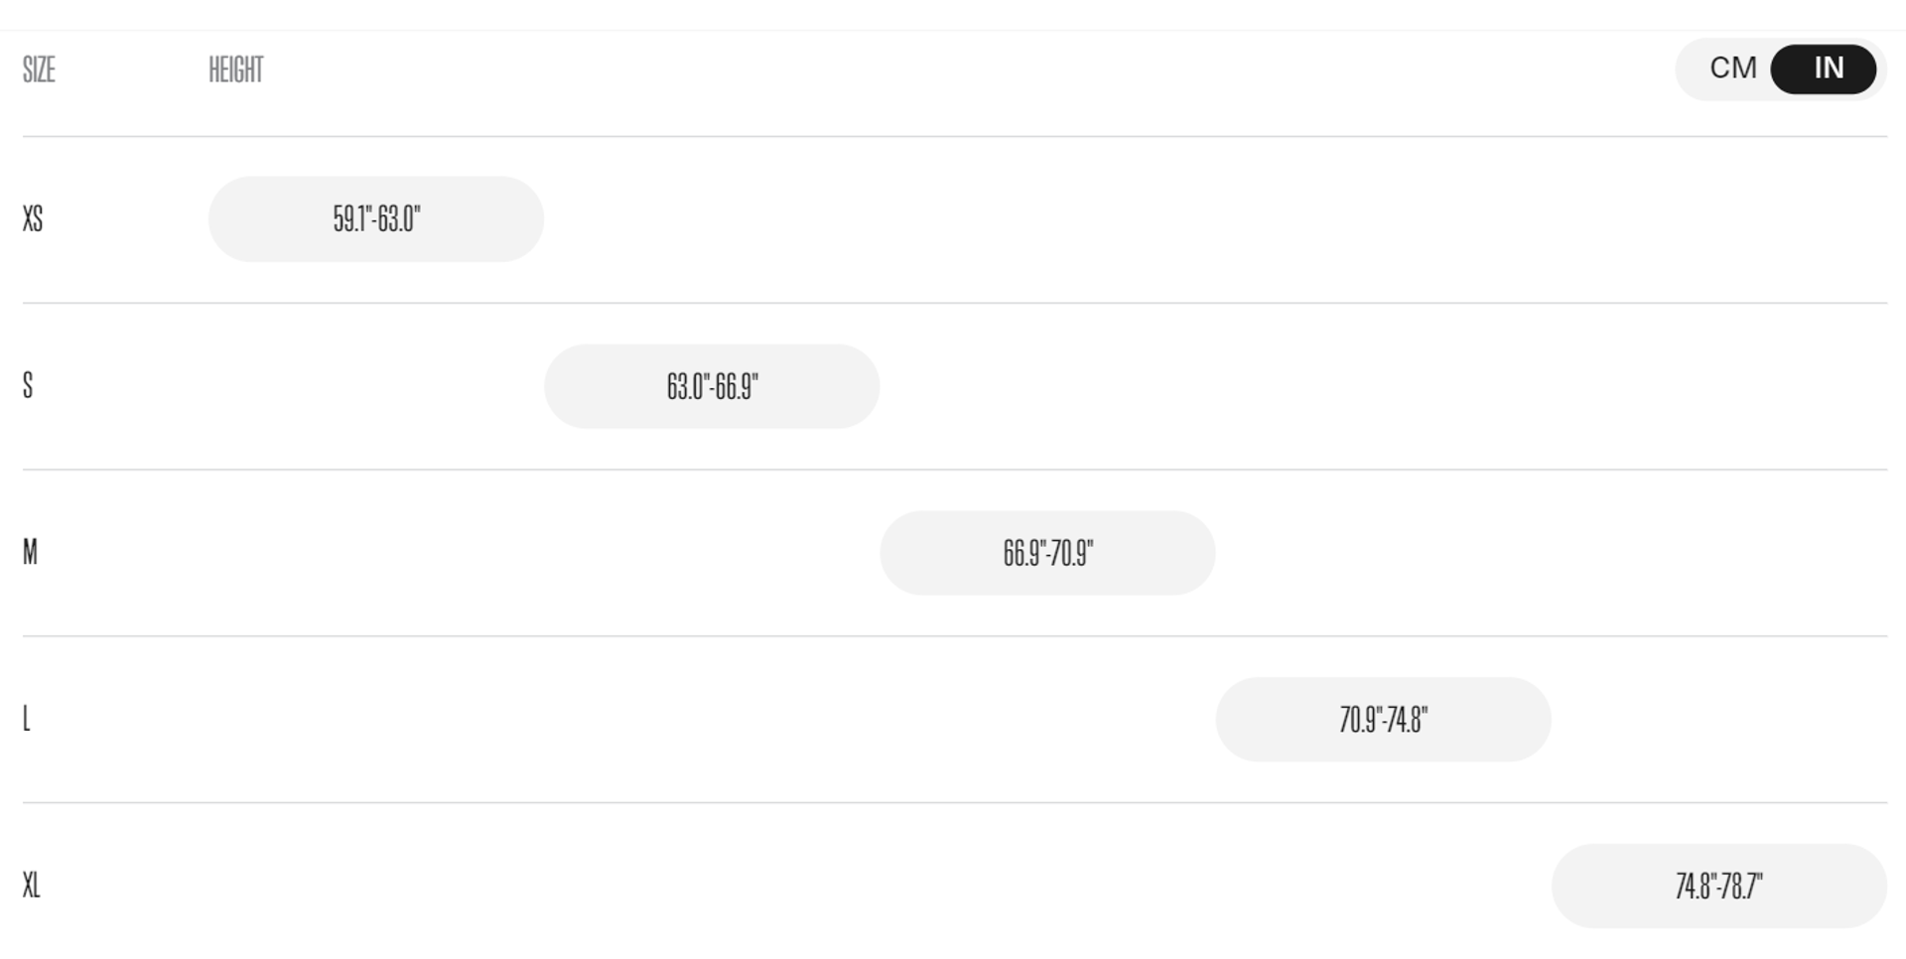This screenshot has height=959, width=1906.
Task: Select the M size label
Action: (x=30, y=552)
